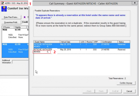Click the Comfort Inn logo icon
The width and height of the screenshot is (139, 96).
point(4,9)
